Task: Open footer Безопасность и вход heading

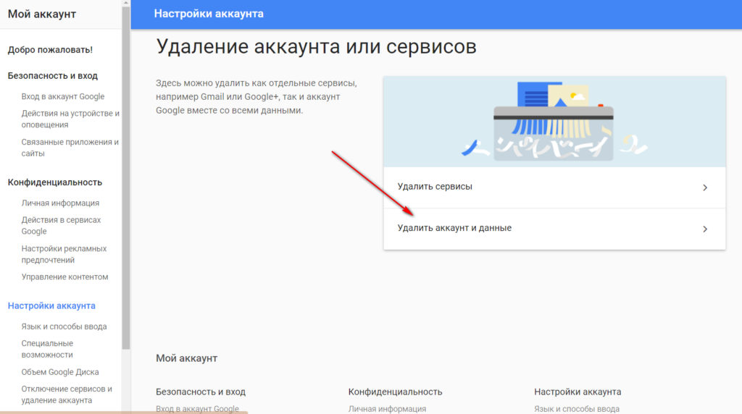Action: [x=201, y=392]
